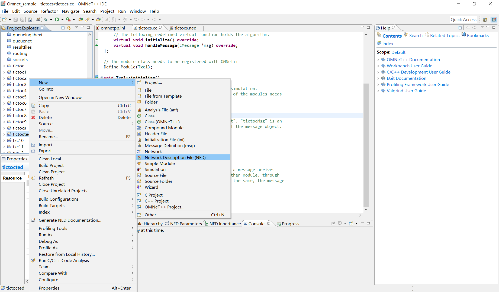Choose Simple Module from New submenu
This screenshot has width=499, height=292.
tap(183, 163)
